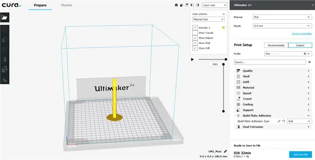The height and width of the screenshot is (160, 315).
Task: Open the Material Color scheme dropdown
Action: pyautogui.click(x=208, y=19)
